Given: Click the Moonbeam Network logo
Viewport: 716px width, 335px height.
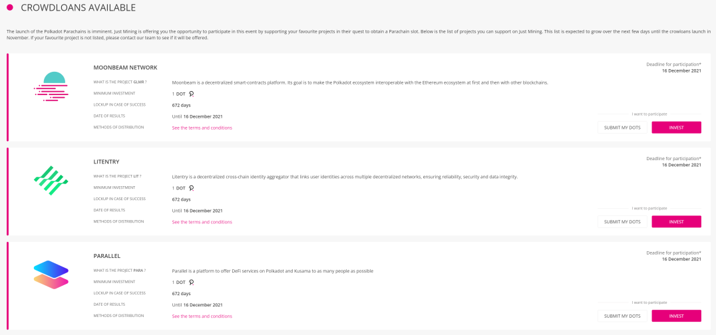Looking at the screenshot, I should coord(51,86).
